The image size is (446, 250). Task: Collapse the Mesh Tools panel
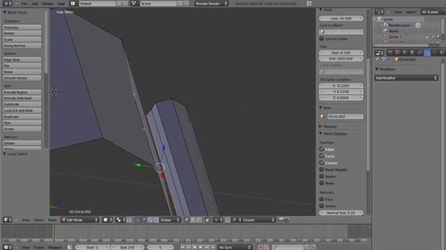(x=5, y=12)
